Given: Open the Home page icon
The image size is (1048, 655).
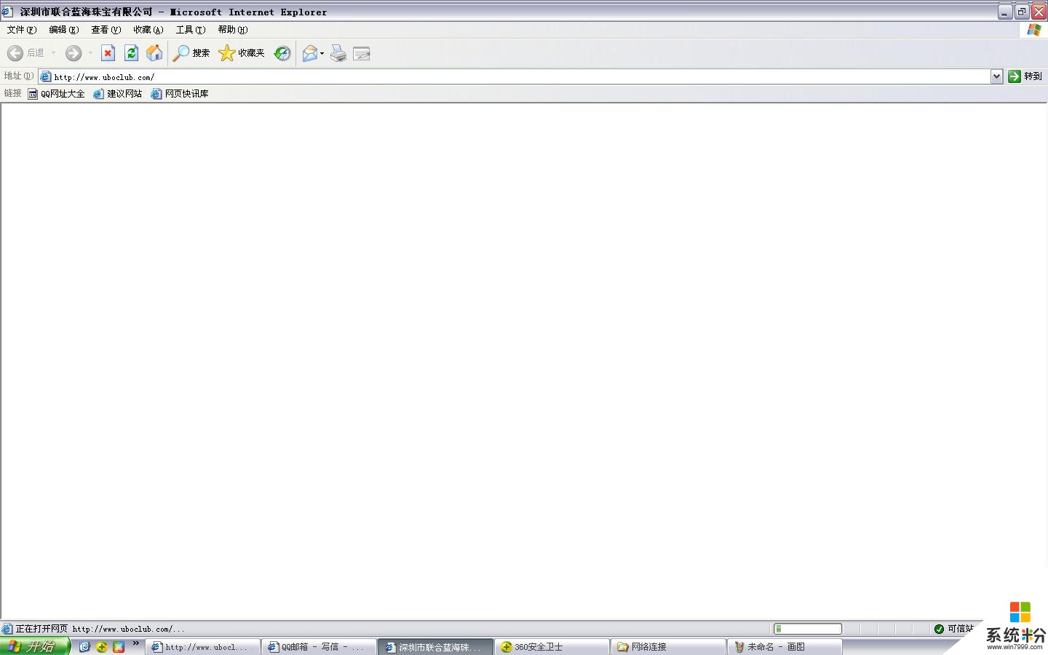Looking at the screenshot, I should coord(154,53).
